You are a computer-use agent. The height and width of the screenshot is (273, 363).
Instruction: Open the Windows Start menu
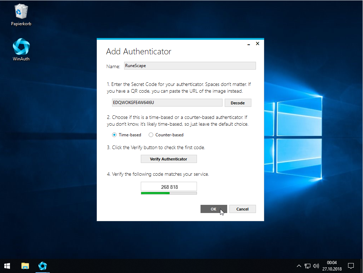(7, 266)
